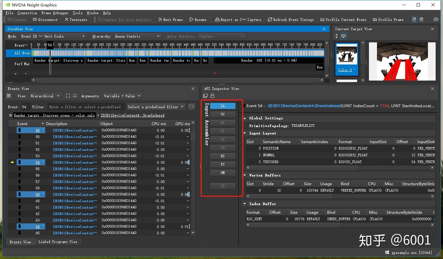Collapse the Vertex Buffers section
The image size is (443, 259).
245,175
